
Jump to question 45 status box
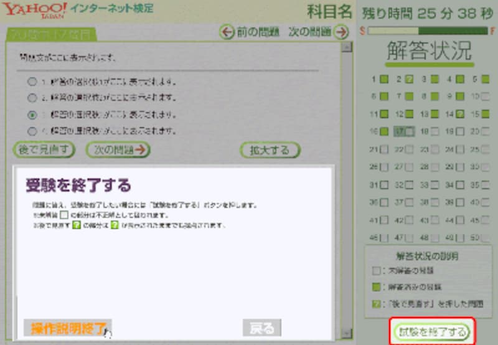486,220
